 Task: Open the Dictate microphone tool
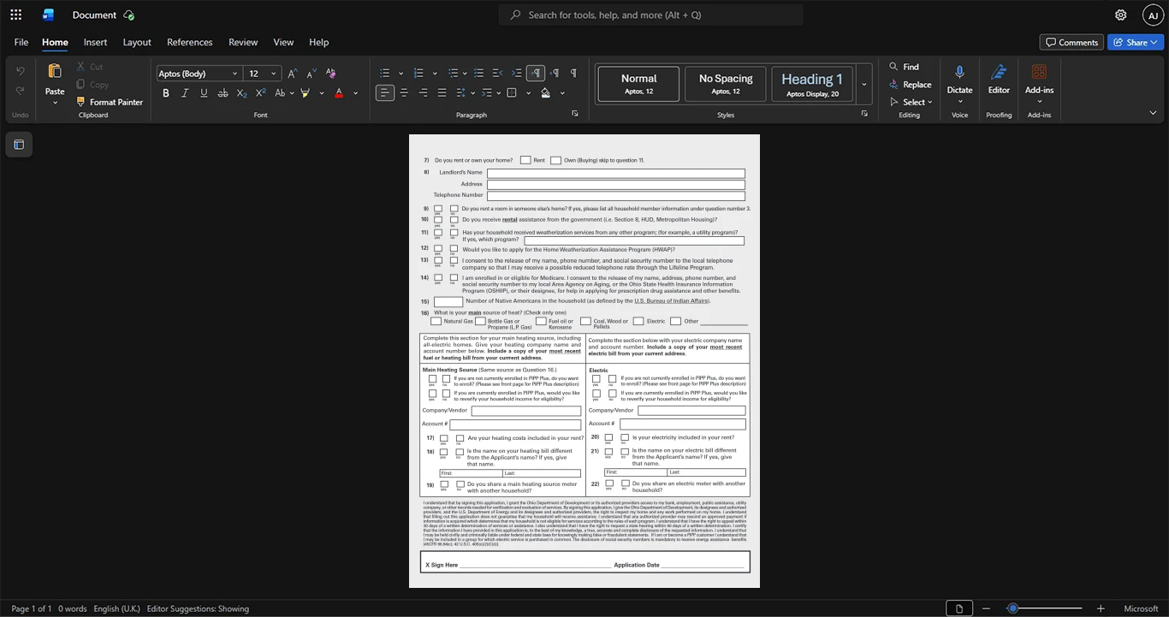(959, 80)
